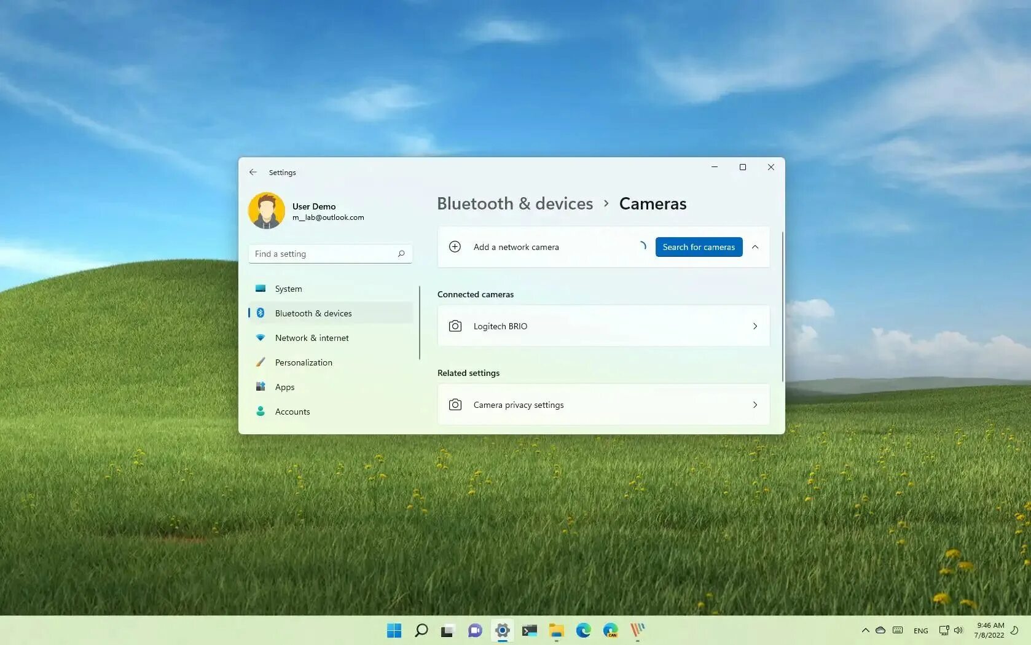This screenshot has height=645, width=1031.
Task: Open Logitech BRIO camera details via chevron
Action: tap(755, 326)
